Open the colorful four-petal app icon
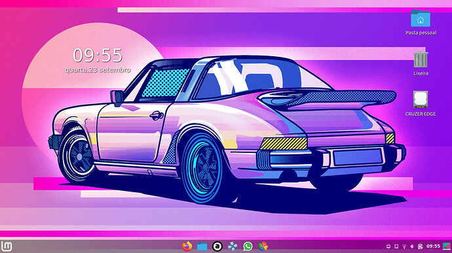The image size is (452, 253). point(263,246)
